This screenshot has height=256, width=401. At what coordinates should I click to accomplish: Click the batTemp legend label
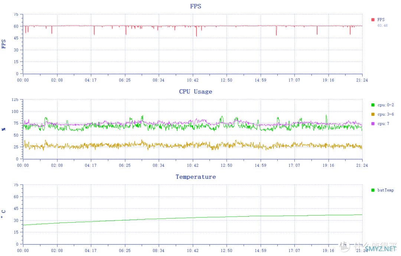(x=386, y=190)
